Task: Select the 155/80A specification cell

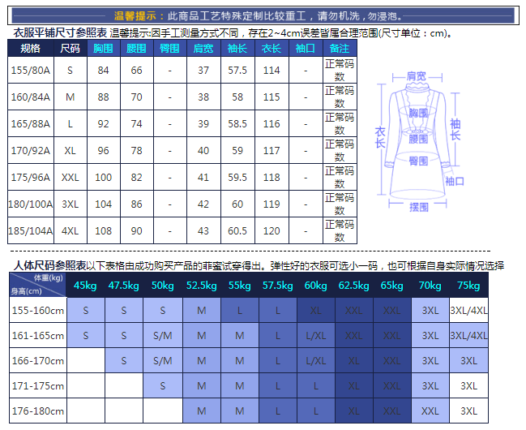Action: 30,71
